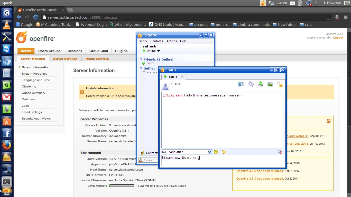The height and width of the screenshot is (197, 351).
Task: Open Language and Time in the sidebar
Action: tap(36, 80)
